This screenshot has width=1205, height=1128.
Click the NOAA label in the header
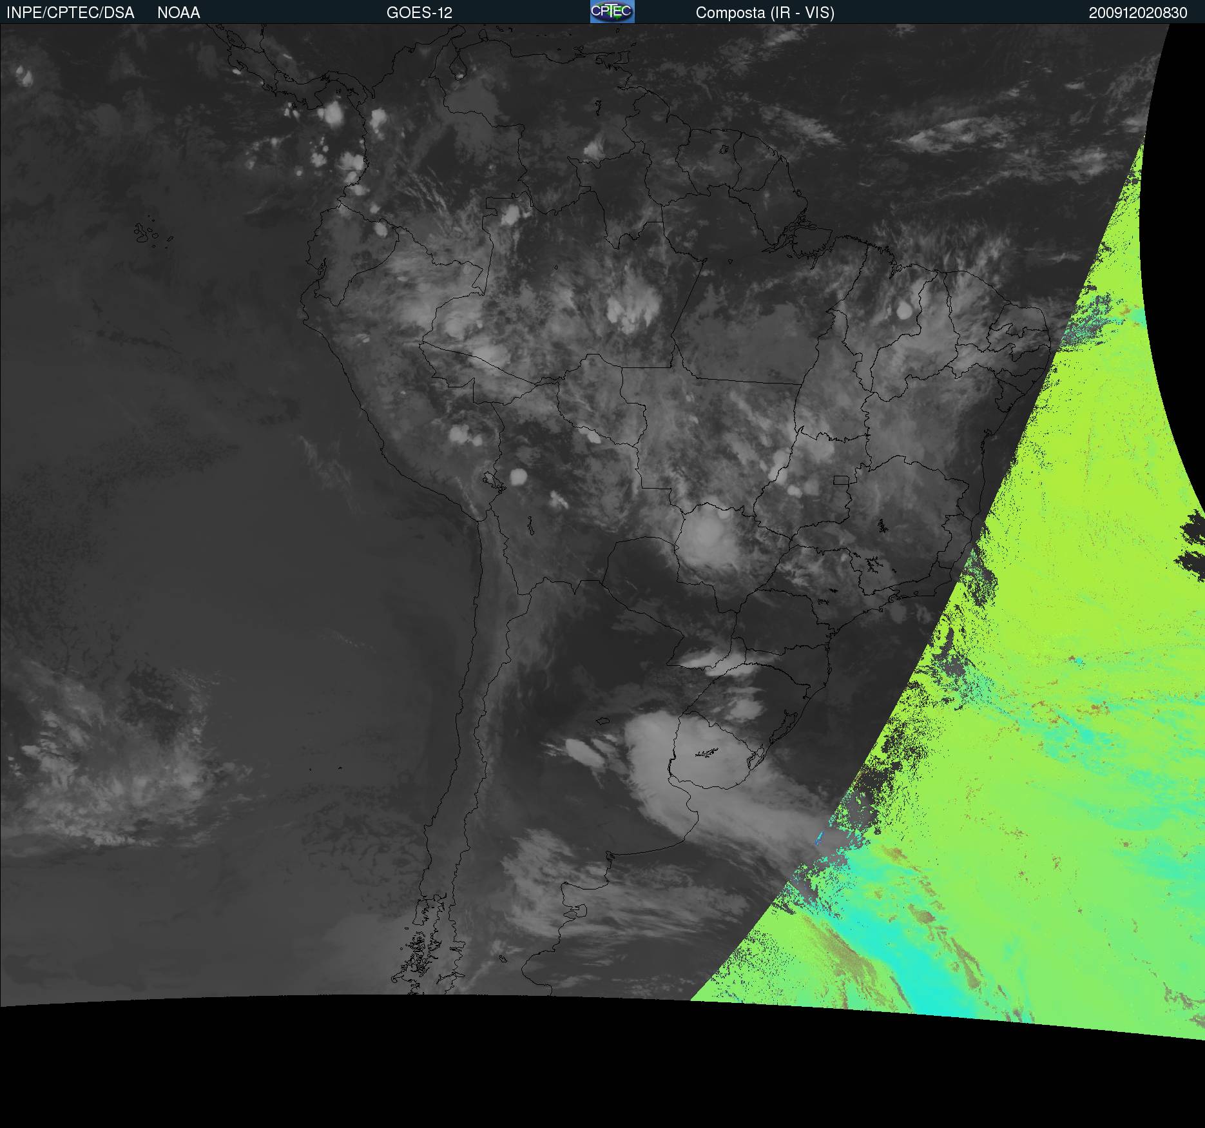coord(178,13)
